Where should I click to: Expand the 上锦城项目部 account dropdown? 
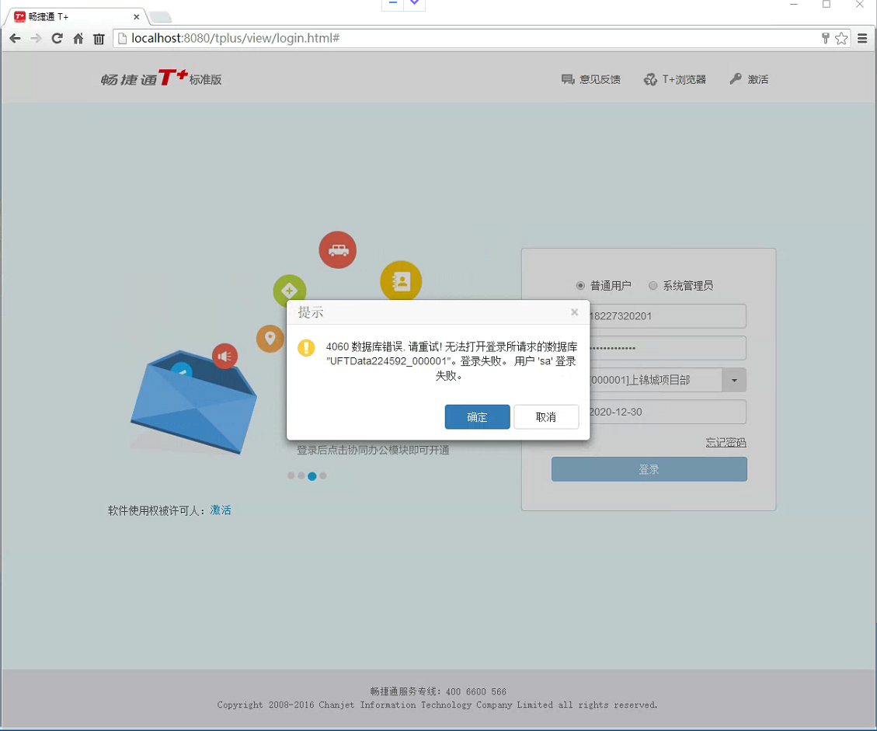click(x=733, y=380)
